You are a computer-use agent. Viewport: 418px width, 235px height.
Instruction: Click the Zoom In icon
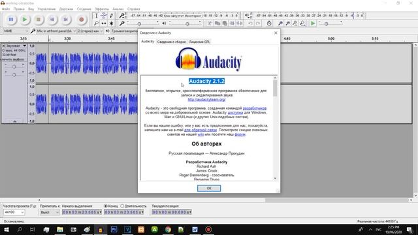click(280, 23)
